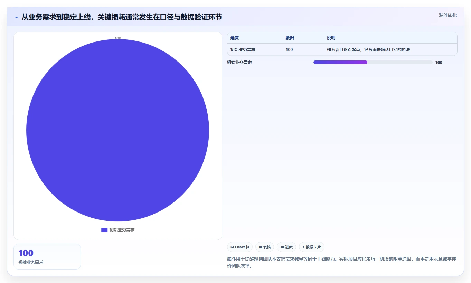This screenshot has height=283, width=471.
Task: Click the 说明 table column header
Action: coord(331,38)
